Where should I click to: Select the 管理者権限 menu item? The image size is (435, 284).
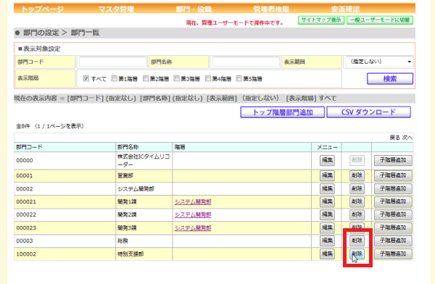point(271,9)
